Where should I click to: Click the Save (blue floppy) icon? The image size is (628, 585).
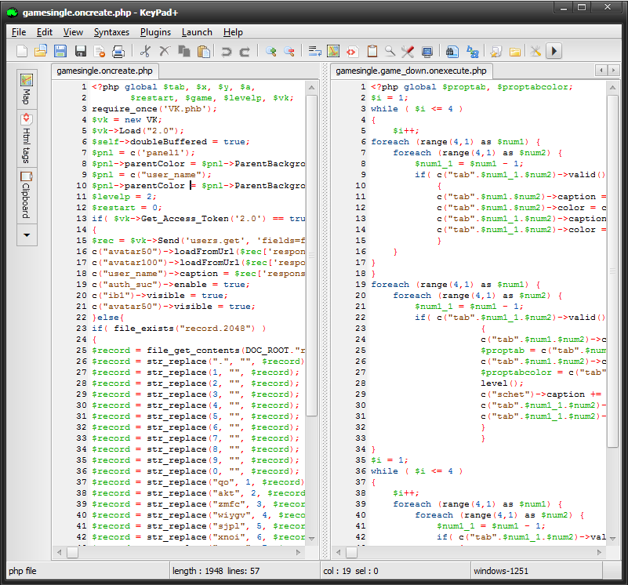coord(60,52)
